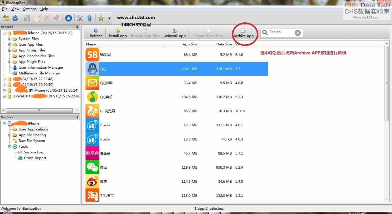Select the 58同城 app icon

[x=92, y=55]
